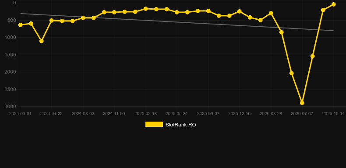
Task: Select the data point above 2025-05-31
Action: coord(177,12)
